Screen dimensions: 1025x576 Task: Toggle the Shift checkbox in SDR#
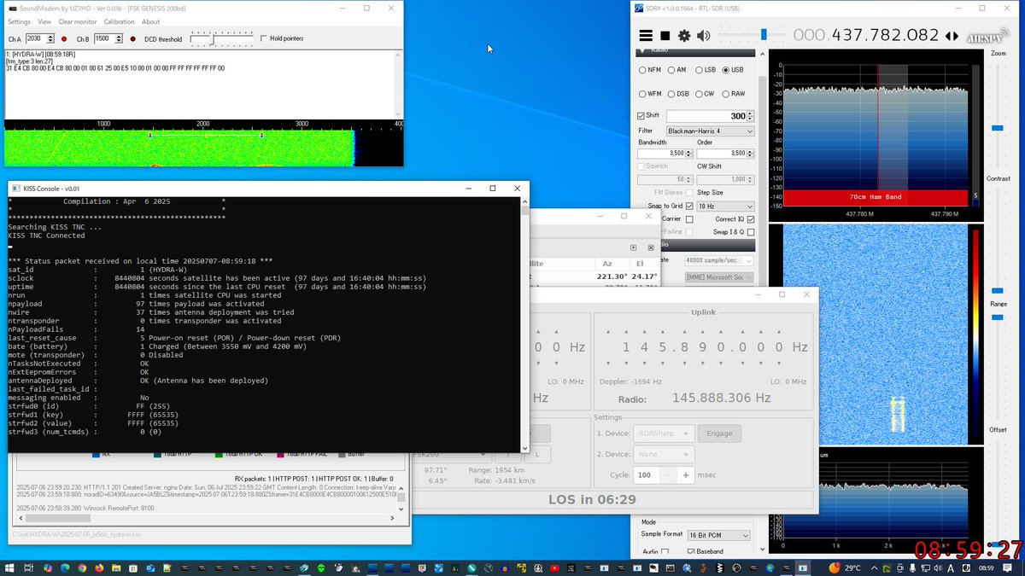[641, 115]
